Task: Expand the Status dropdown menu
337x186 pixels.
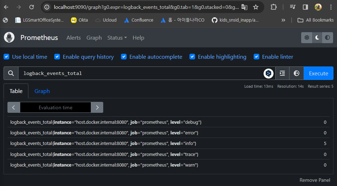Action: click(x=117, y=38)
